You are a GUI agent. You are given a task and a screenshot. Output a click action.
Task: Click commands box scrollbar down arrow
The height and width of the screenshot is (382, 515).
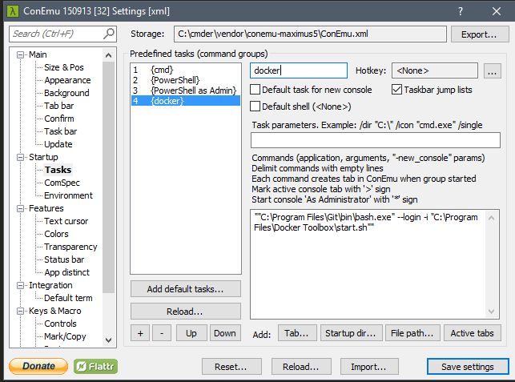click(x=491, y=311)
